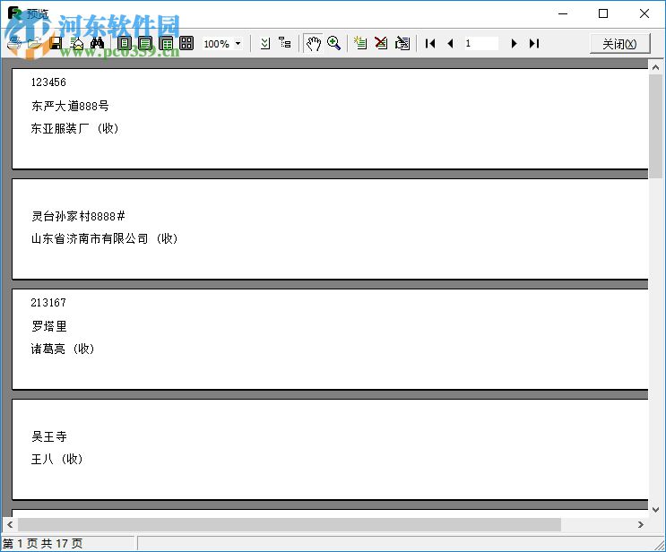
Task: Delete the page using the red X icon
Action: click(x=381, y=43)
